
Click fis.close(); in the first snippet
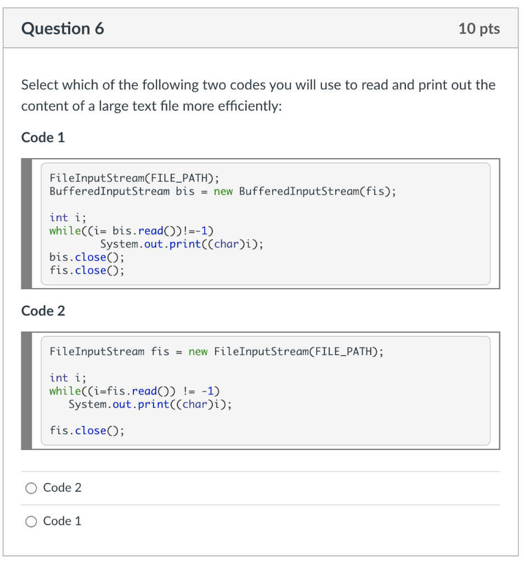click(x=87, y=270)
